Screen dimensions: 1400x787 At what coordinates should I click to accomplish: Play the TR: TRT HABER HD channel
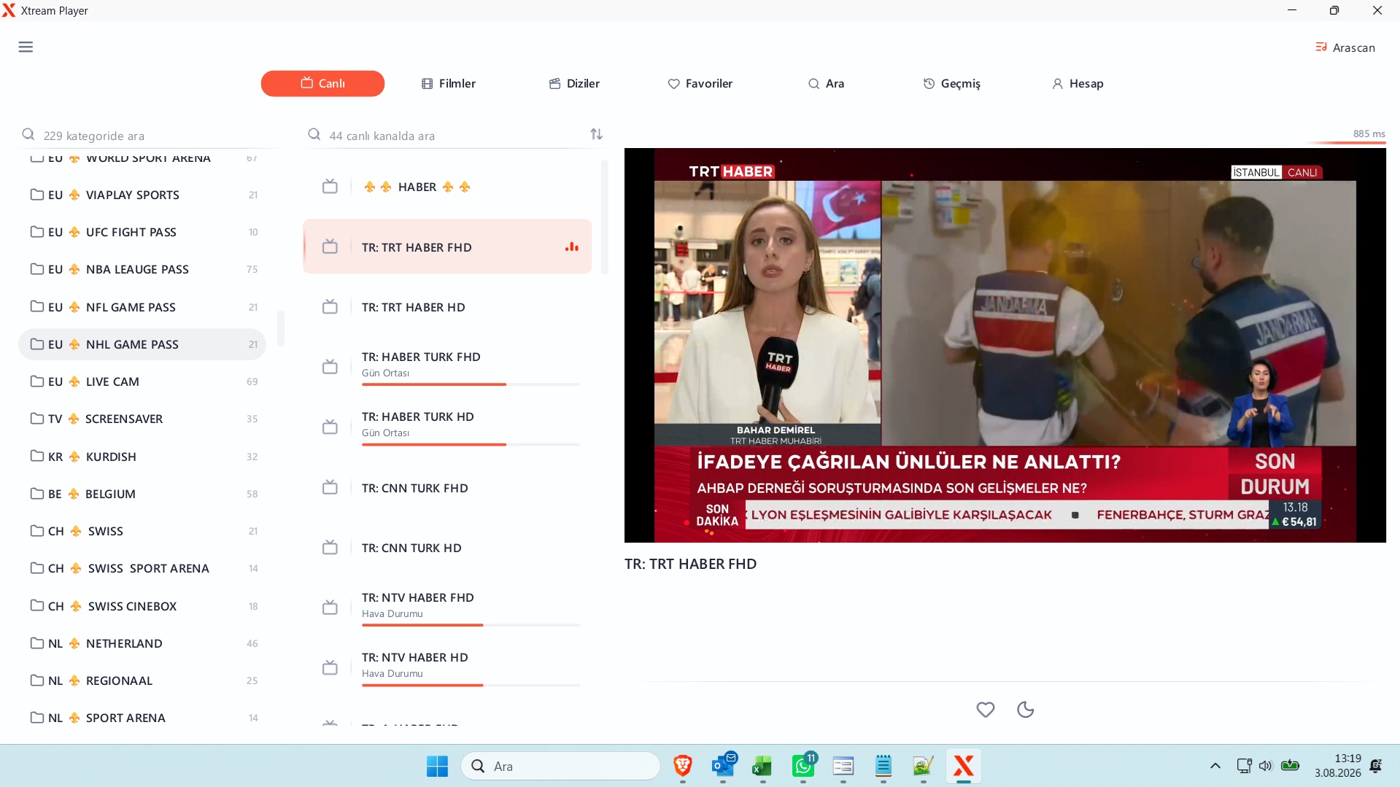tap(447, 307)
